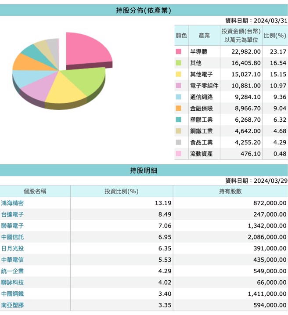The height and width of the screenshot is (315, 288).
Task: Click the green 其他 legend swatch
Action: [178, 63]
